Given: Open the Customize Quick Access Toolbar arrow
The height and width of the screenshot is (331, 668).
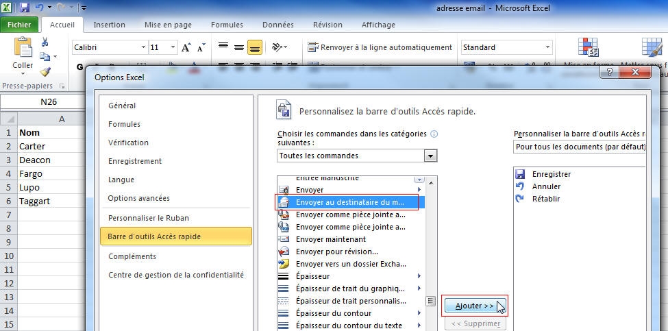Looking at the screenshot, I should pyautogui.click(x=84, y=8).
